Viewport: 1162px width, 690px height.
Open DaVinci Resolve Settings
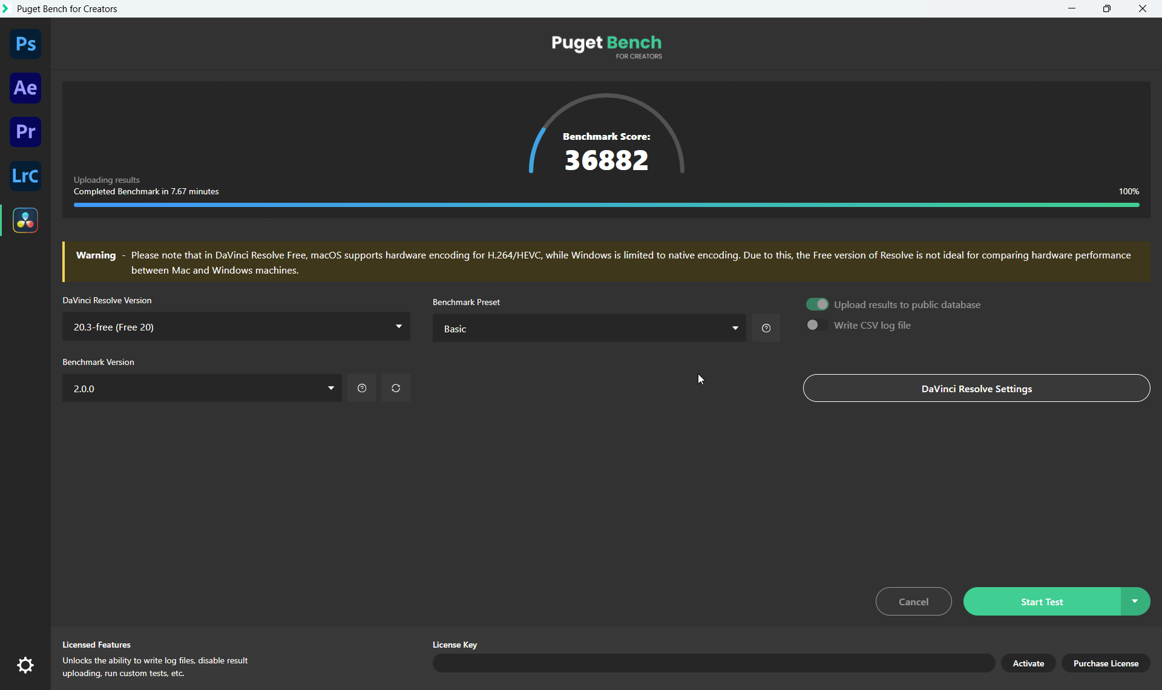pos(976,389)
